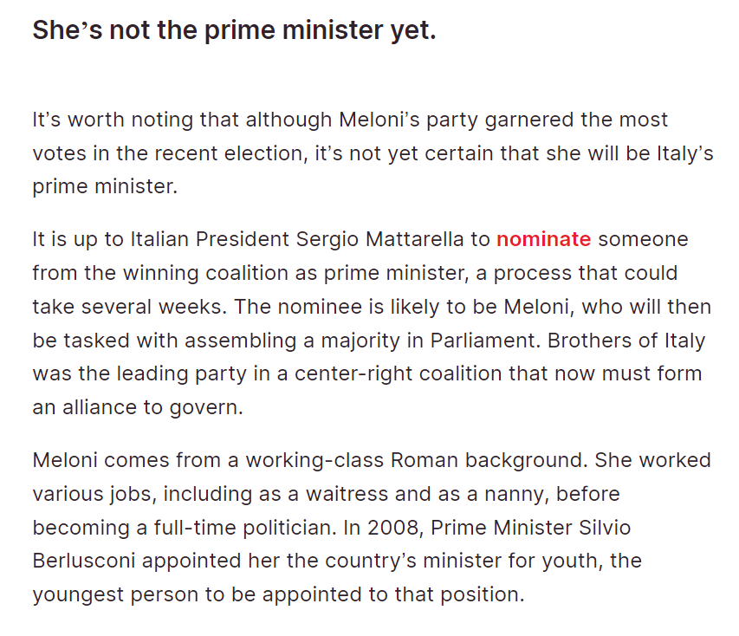The image size is (739, 636).
Task: Click the words "an alliance to govern"
Action: coord(138,408)
